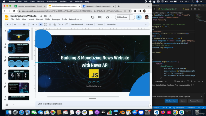
Task: Bookmark this page with star icon
Action: click(x=129, y=11)
